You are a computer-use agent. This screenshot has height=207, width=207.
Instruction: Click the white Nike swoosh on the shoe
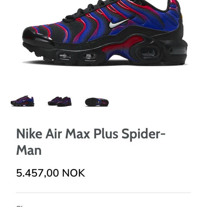pyautogui.click(x=121, y=22)
